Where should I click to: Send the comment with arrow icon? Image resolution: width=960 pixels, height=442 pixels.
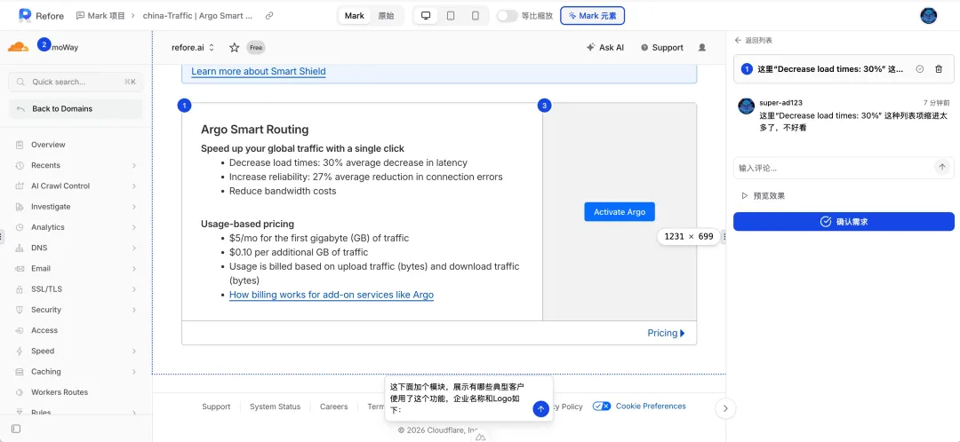[942, 167]
